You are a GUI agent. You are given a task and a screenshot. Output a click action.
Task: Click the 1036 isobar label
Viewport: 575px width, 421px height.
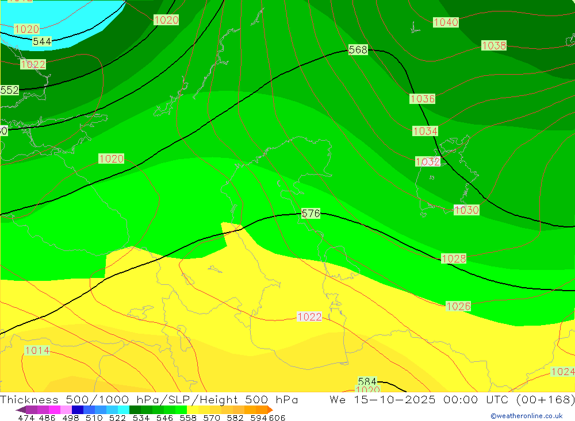(422, 99)
